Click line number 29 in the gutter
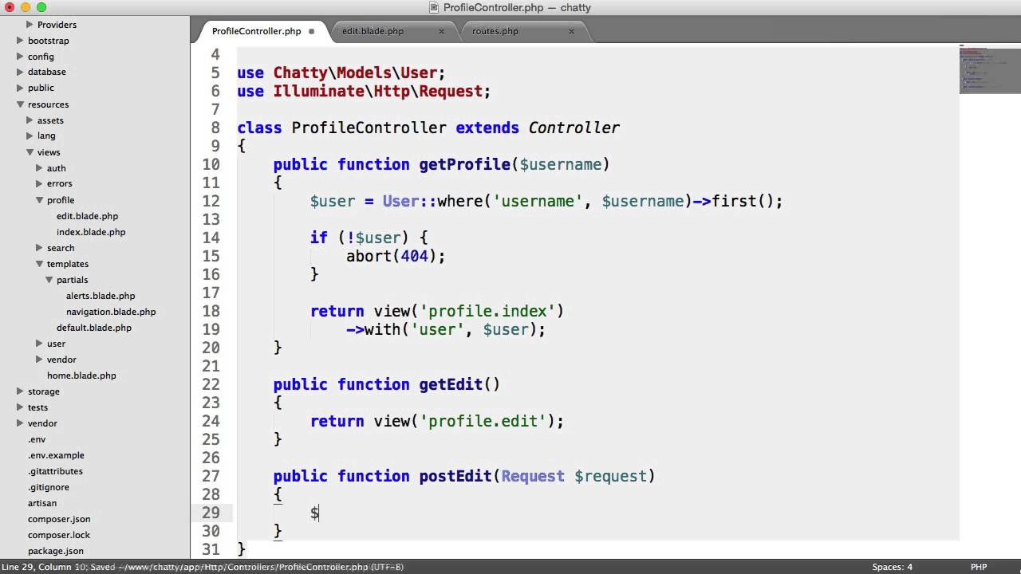Viewport: 1021px width, 574px height. [x=211, y=513]
